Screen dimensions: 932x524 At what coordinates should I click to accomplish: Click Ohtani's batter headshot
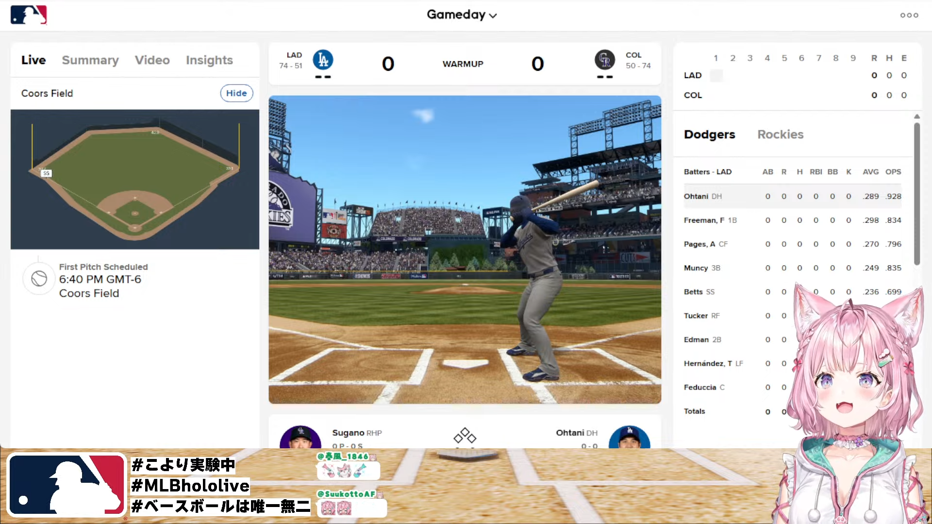coord(630,437)
